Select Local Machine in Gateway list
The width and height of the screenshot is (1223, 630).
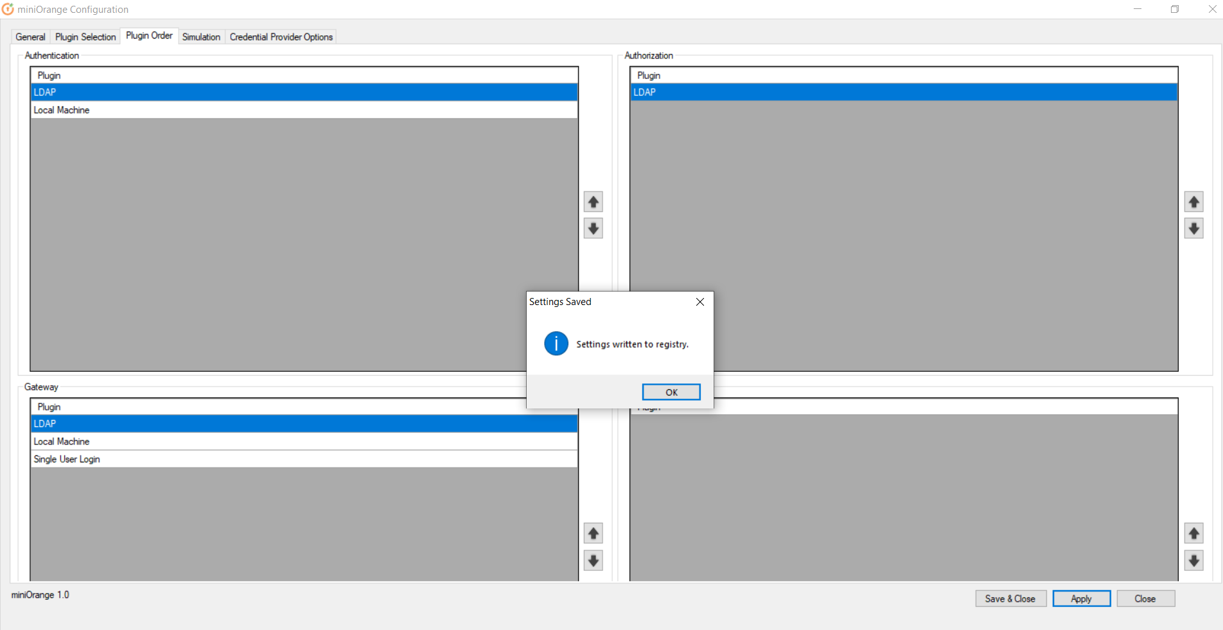304,441
